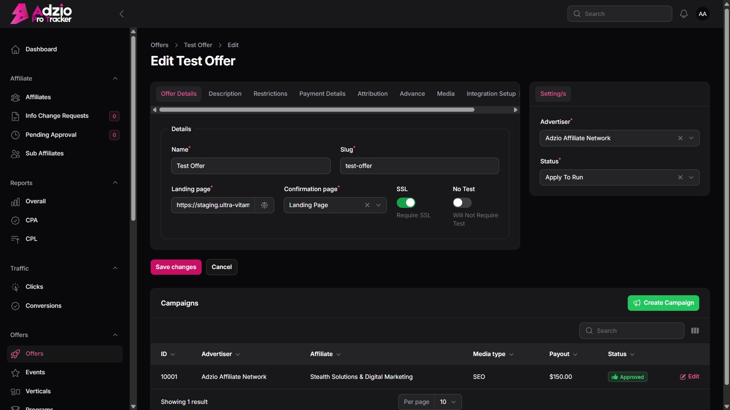The width and height of the screenshot is (730, 410).
Task: Clear the Status Apply To Run selection
Action: (680, 177)
